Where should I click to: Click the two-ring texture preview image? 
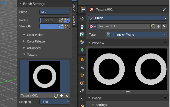pos(128,69)
